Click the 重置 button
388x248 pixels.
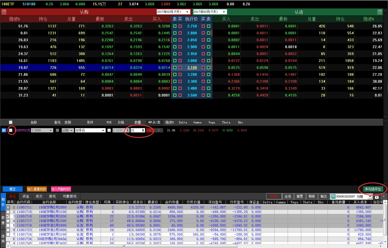300,196
